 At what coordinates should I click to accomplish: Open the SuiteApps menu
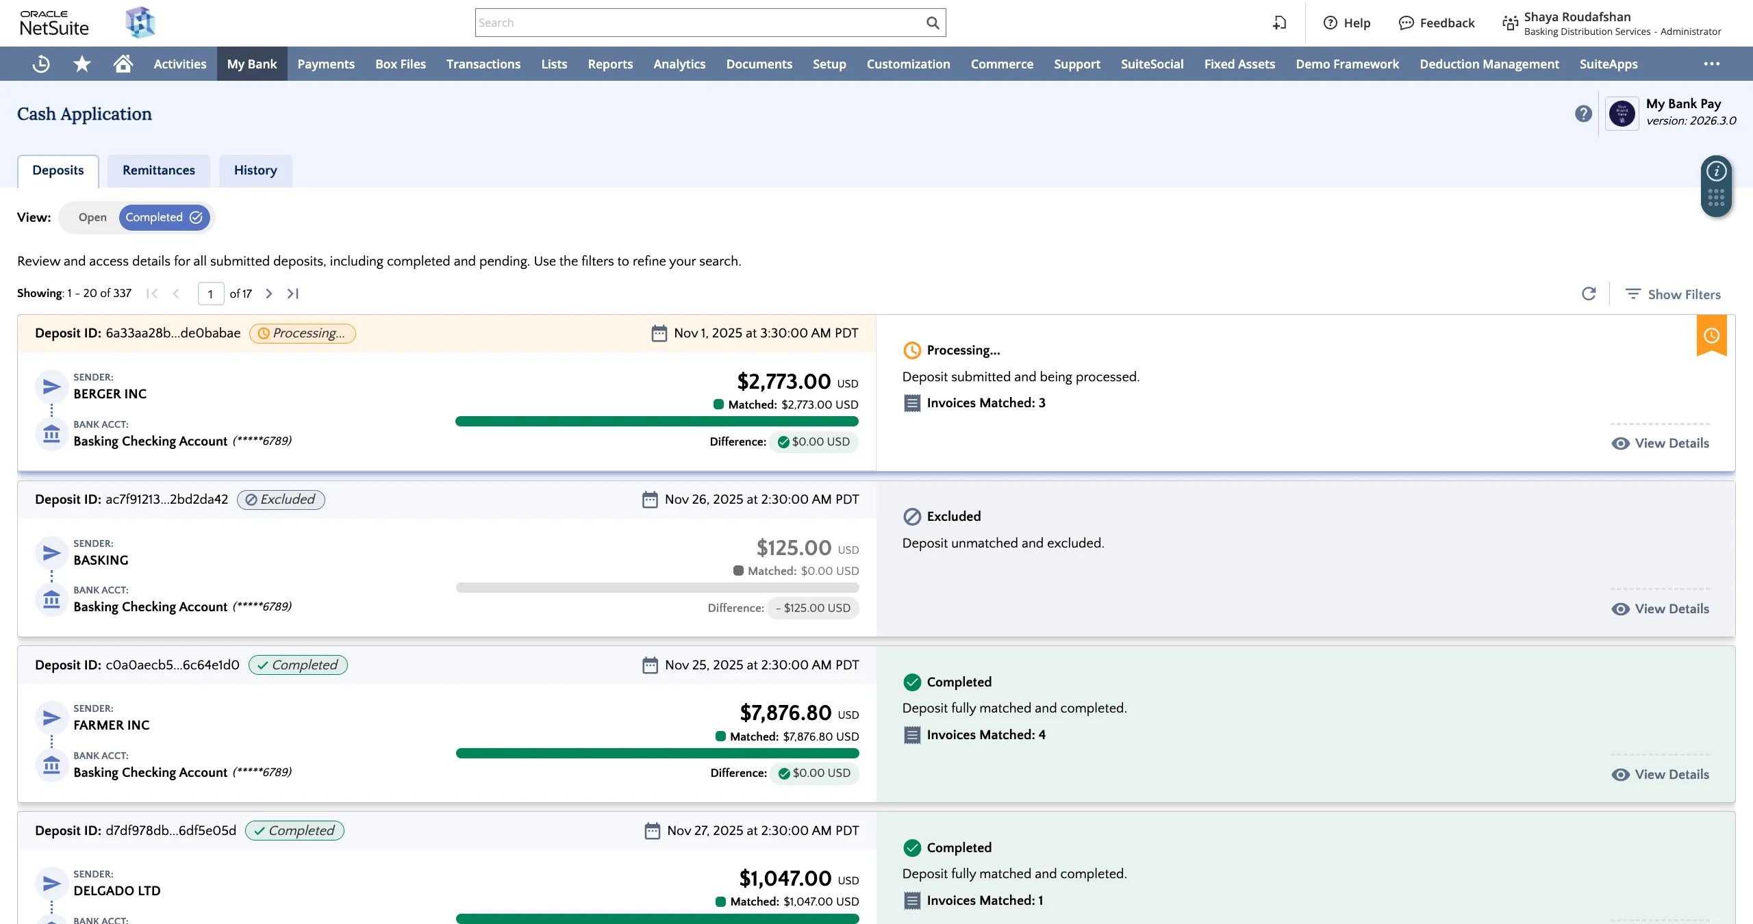tap(1609, 64)
